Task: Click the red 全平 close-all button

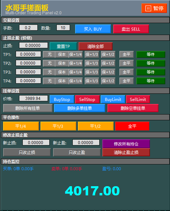Action: 132,126
